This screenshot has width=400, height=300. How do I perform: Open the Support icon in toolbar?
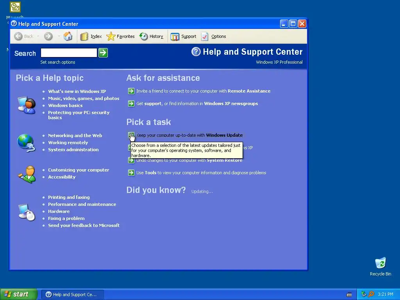(x=175, y=36)
